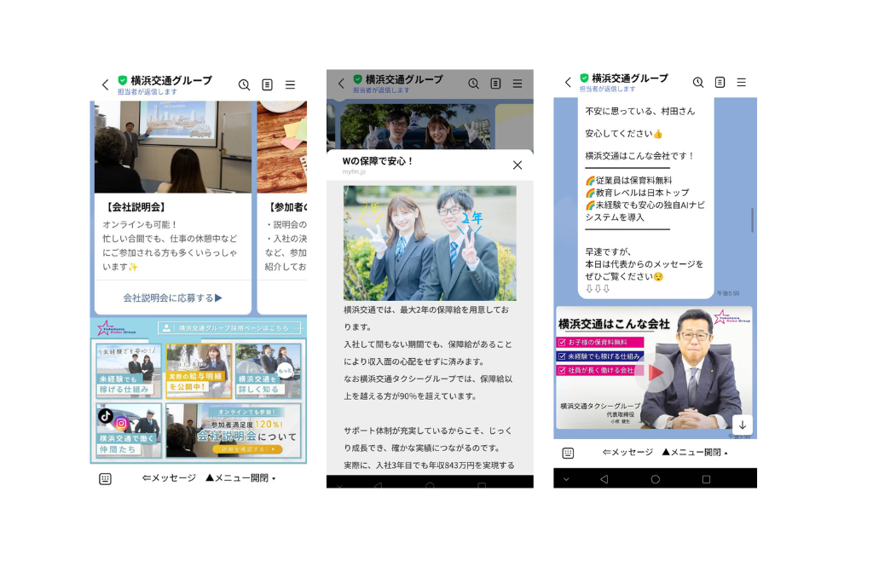This screenshot has width=873, height=578.
Task: Tap 横浜交通グループ title in right phone header
Action: [630, 78]
